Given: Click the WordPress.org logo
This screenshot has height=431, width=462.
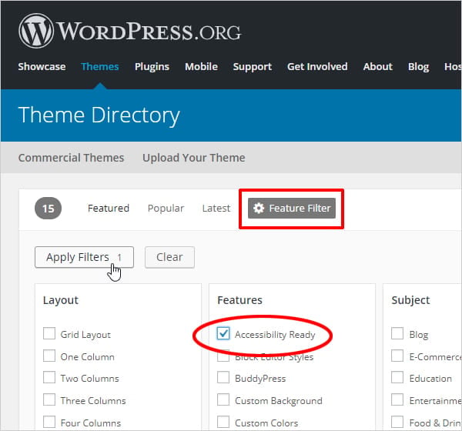Looking at the screenshot, I should click(130, 31).
